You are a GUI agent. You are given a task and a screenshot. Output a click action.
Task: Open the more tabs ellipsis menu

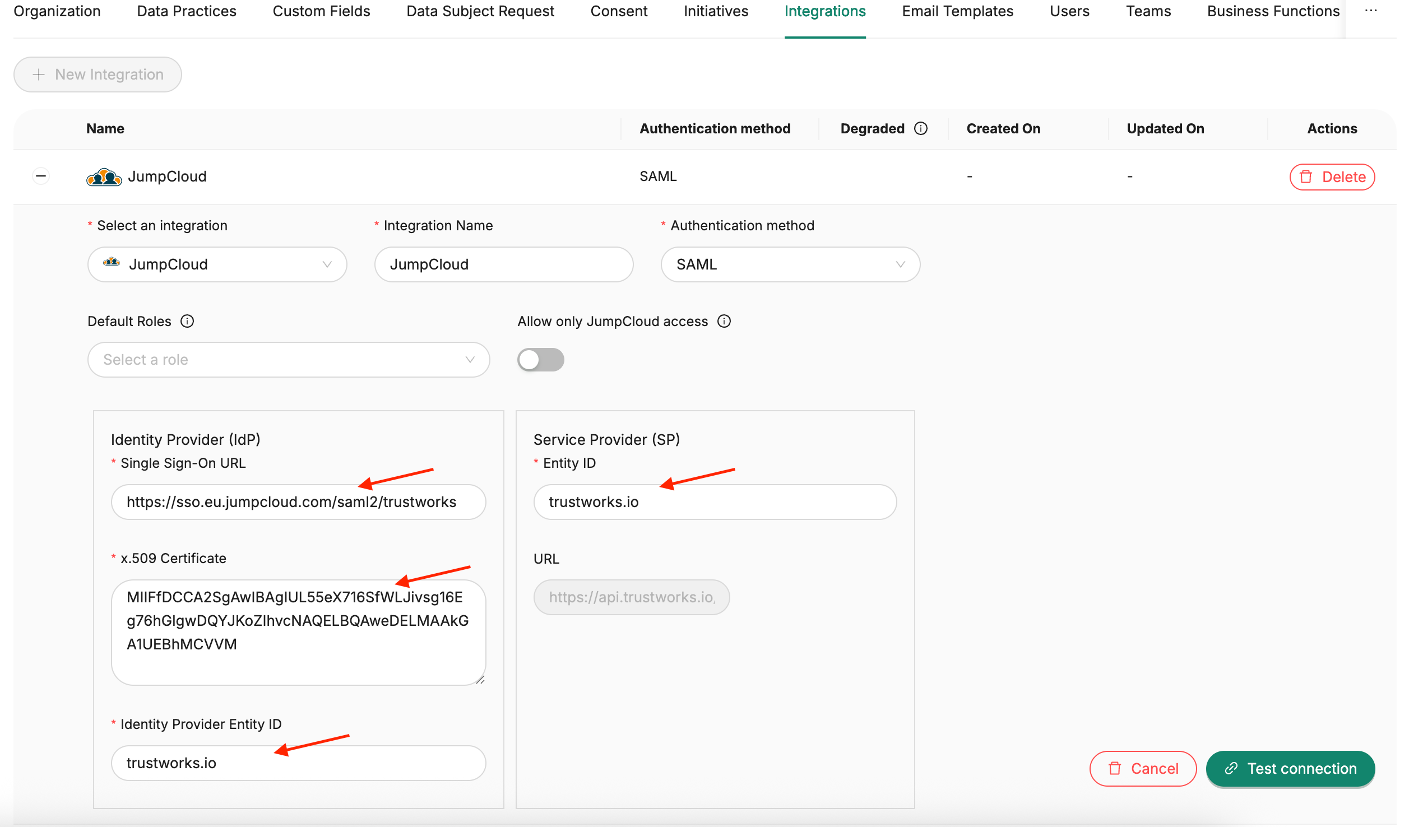[x=1371, y=11]
